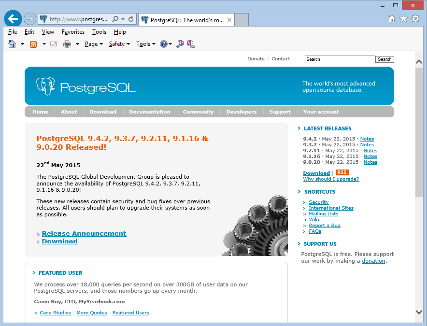
Task: Open the International Sites shortcut
Action: (331, 208)
